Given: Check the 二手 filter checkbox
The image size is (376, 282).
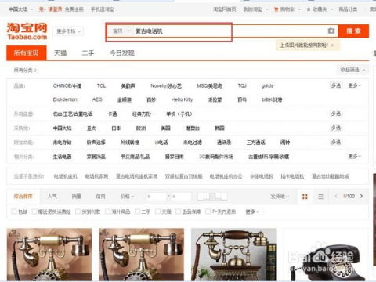Looking at the screenshot, I should 137,211.
